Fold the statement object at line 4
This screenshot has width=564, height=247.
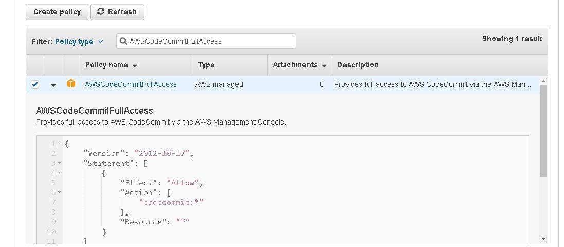point(60,173)
